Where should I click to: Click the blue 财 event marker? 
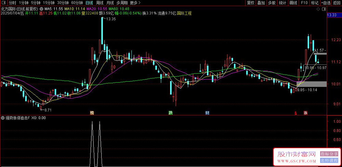208,113
